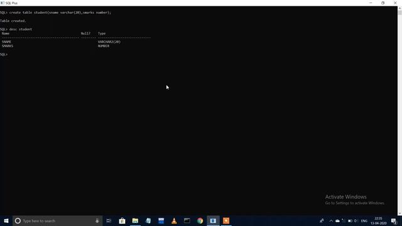This screenshot has height=226, width=402.
Task: Open Google Chrome from the taskbar
Action: [200, 220]
